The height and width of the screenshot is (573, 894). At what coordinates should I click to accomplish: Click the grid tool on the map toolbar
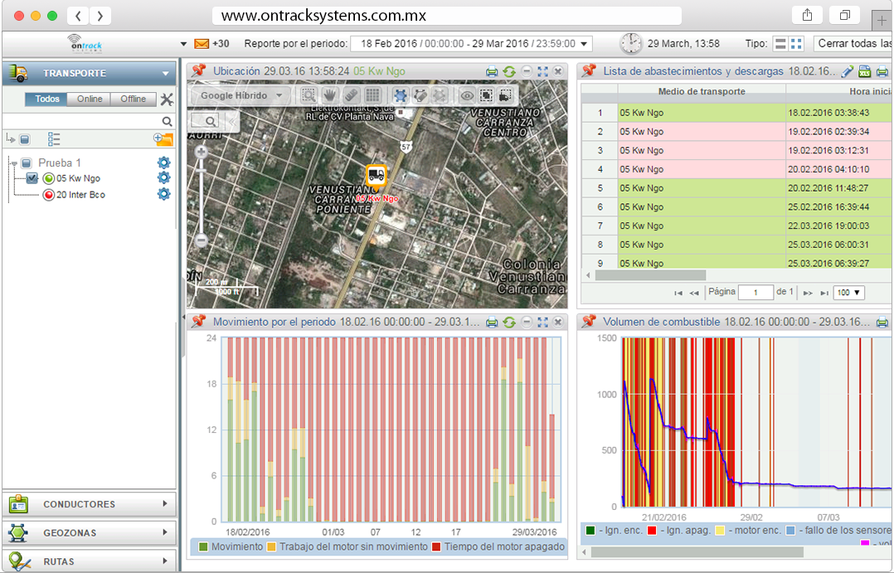(372, 95)
